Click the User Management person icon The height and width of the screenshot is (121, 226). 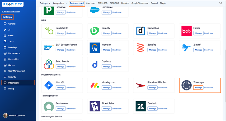(x=5, y=71)
